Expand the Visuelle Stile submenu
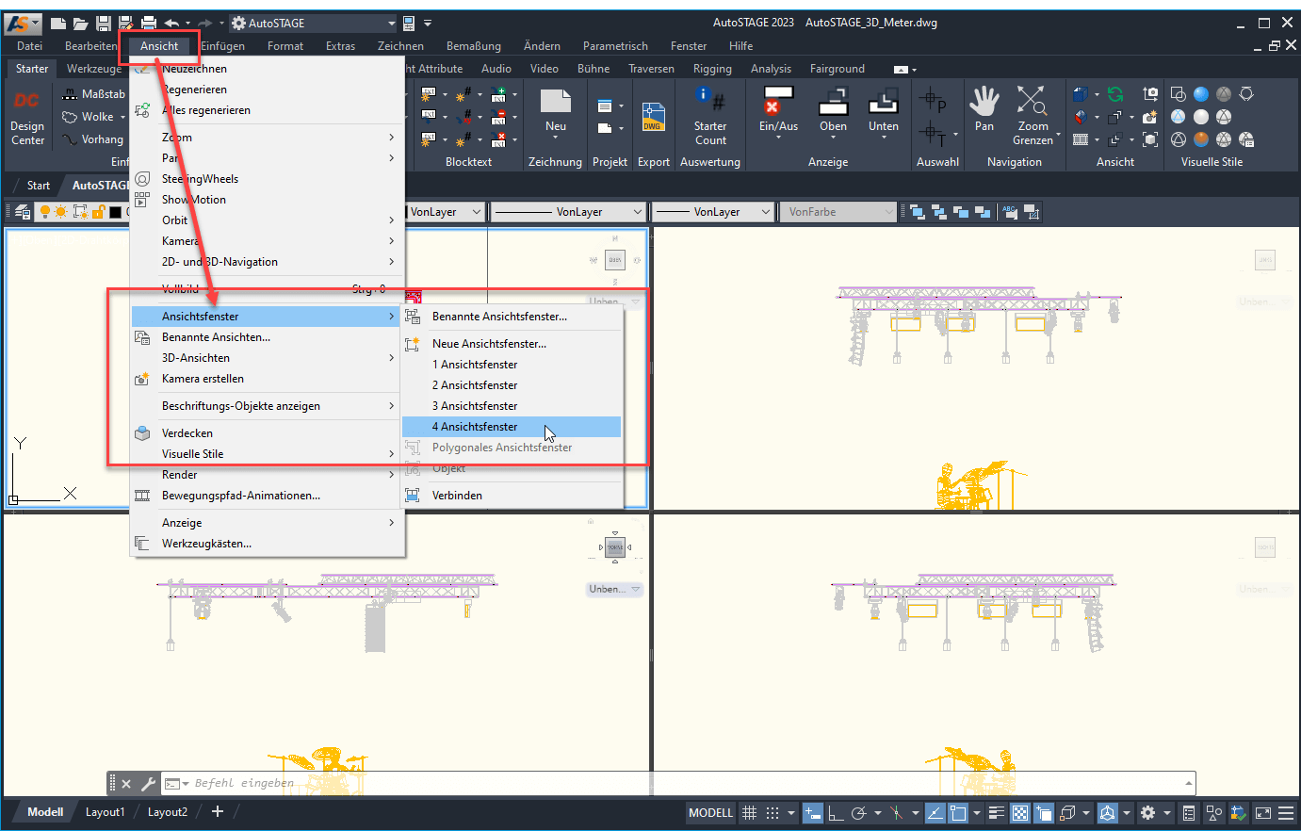 pos(391,454)
